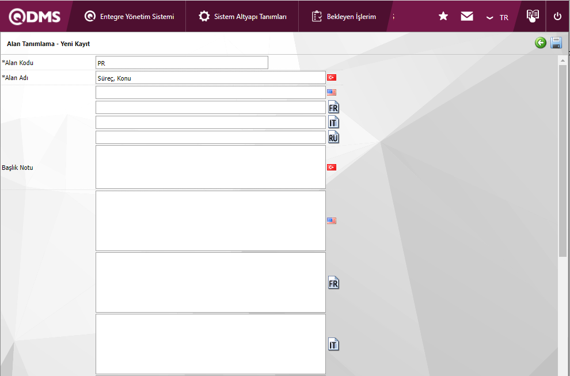Click the scroll up arrow of the form

click(563, 60)
